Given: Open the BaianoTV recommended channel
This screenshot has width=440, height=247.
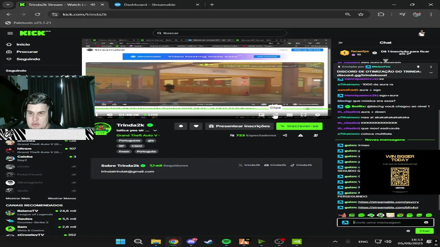Looking at the screenshot, I should coord(41,212).
